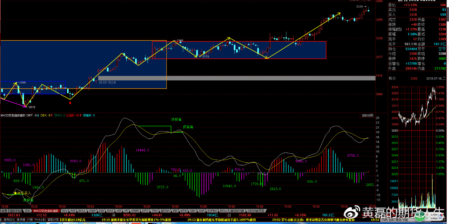The image size is (449, 224).
Task: Choose the ARBR indicator tab
Action: click(x=135, y=211)
